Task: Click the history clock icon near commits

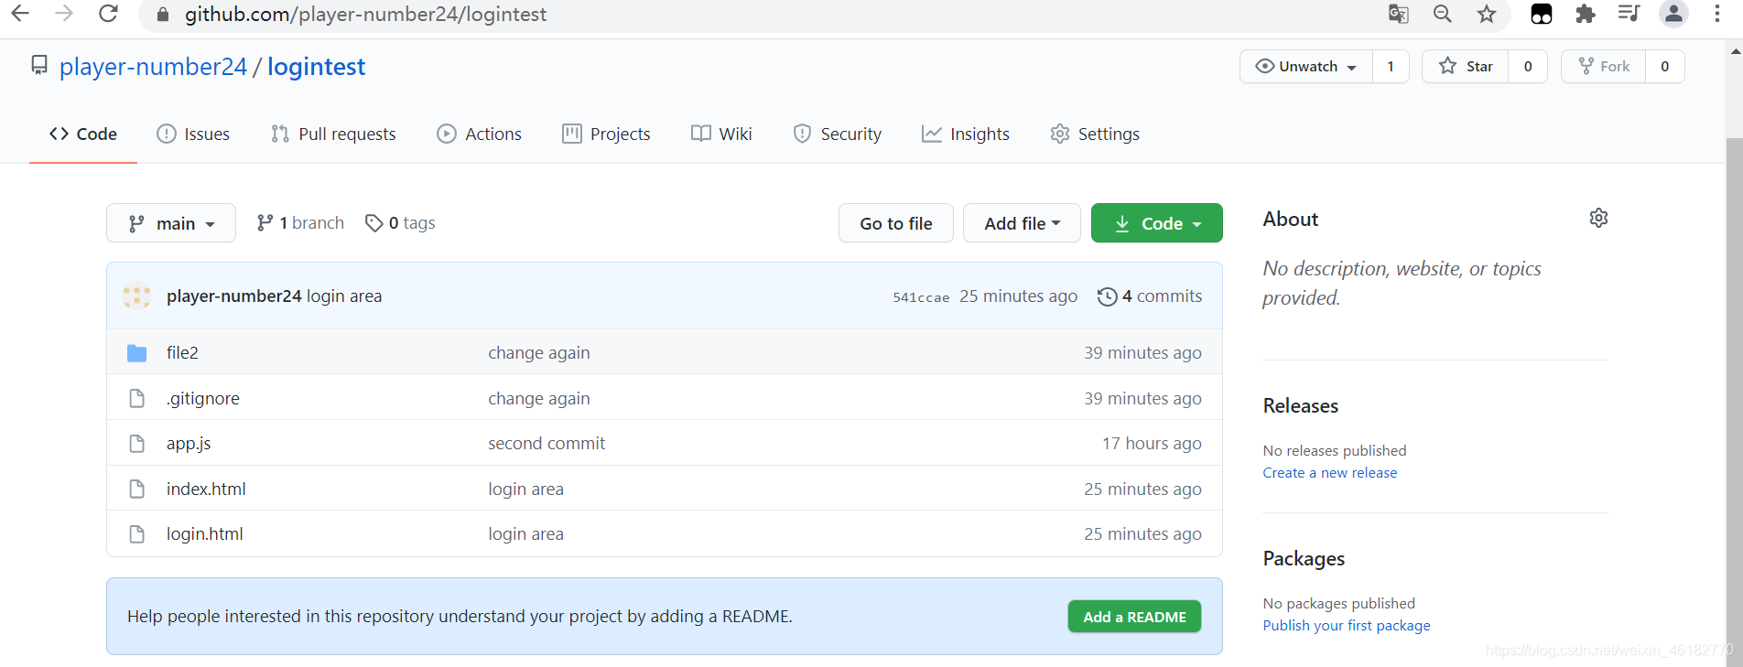Action: pos(1107,296)
